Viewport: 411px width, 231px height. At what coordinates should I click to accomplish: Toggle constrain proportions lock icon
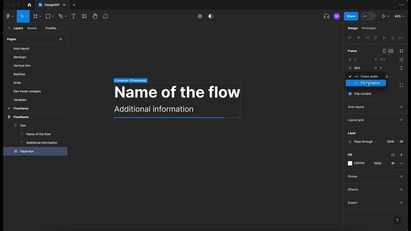point(401,68)
